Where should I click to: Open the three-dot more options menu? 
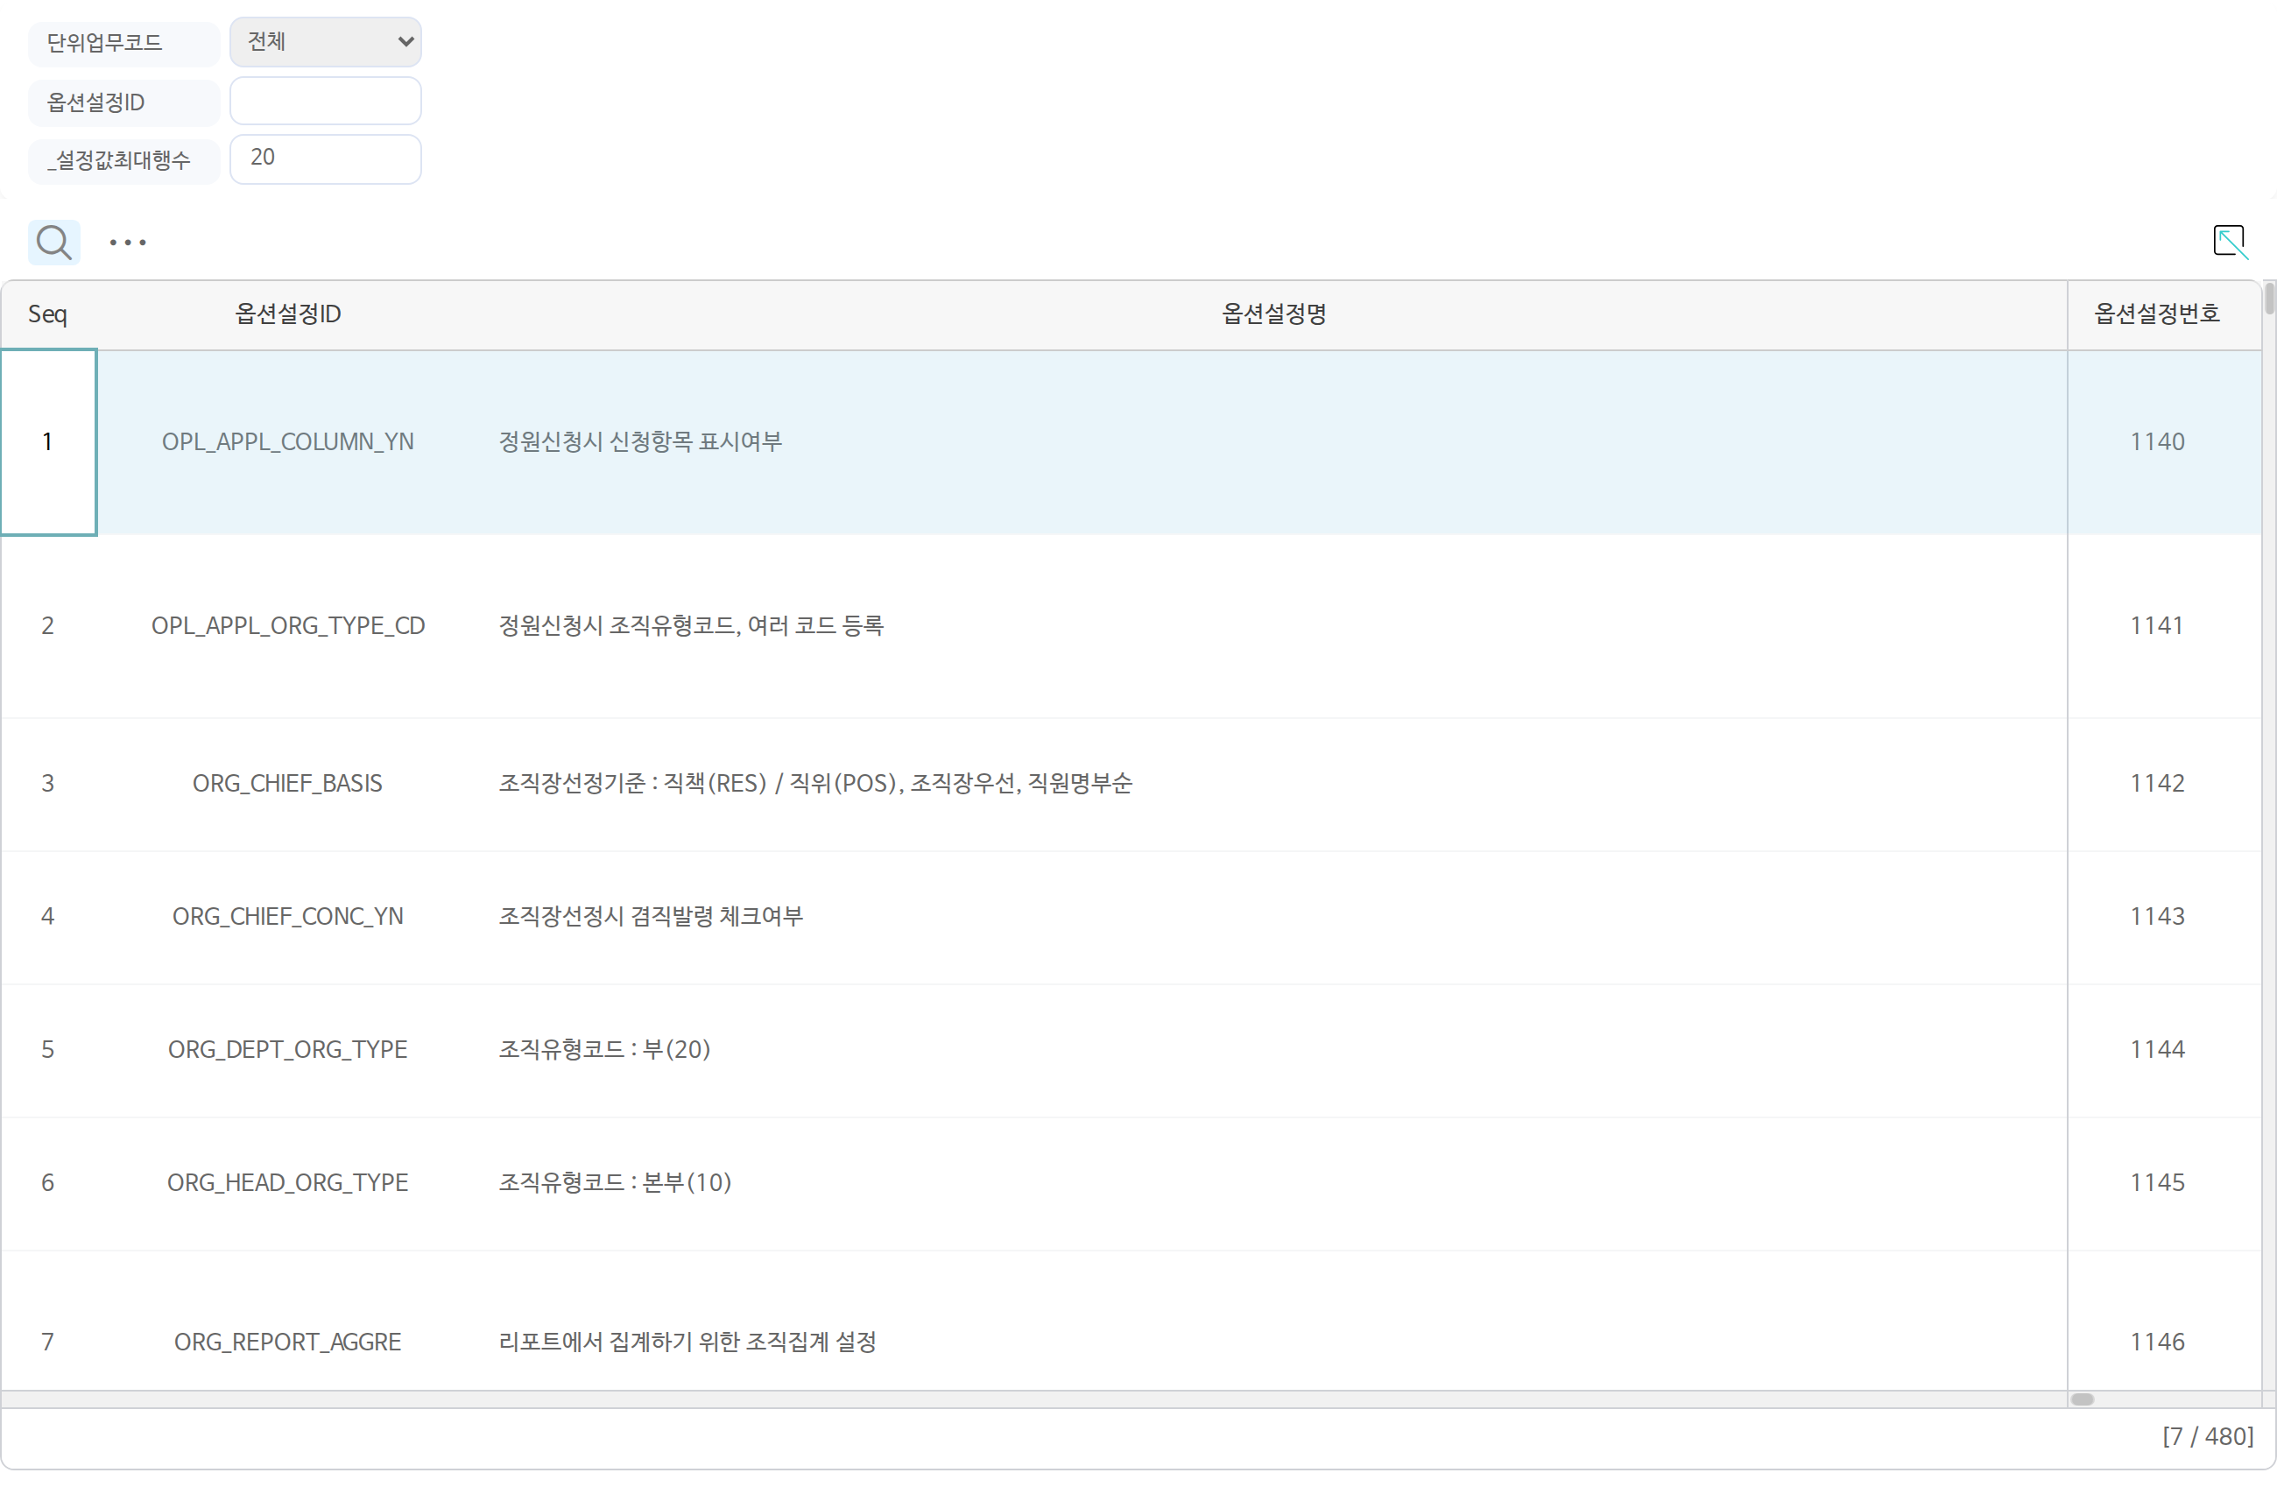click(127, 242)
